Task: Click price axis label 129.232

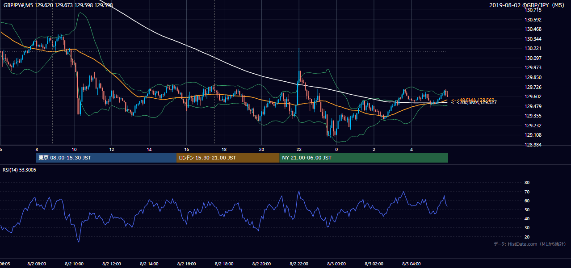Action: click(x=533, y=126)
